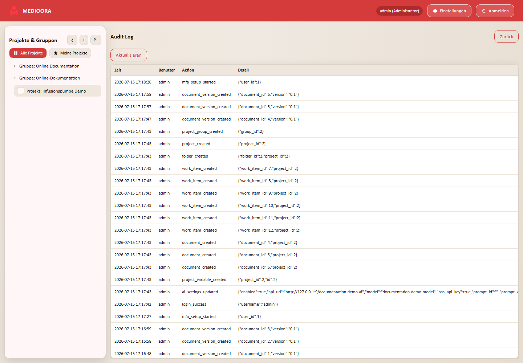Toggle the Infusionspumpe Demo project checkbox
This screenshot has height=363, width=523.
click(21, 91)
